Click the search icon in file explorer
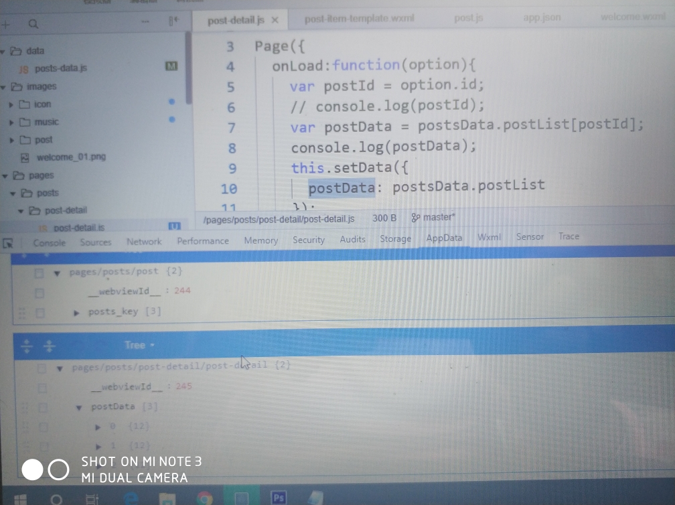675x505 pixels. tap(33, 23)
